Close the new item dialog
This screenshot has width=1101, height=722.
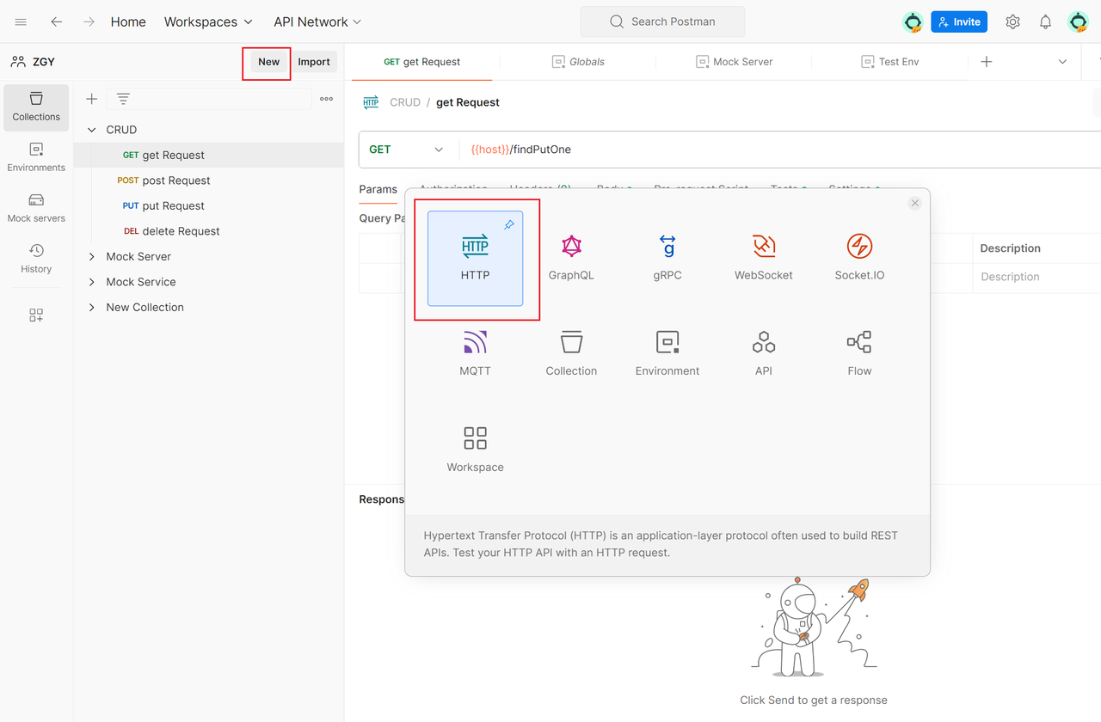[915, 203]
